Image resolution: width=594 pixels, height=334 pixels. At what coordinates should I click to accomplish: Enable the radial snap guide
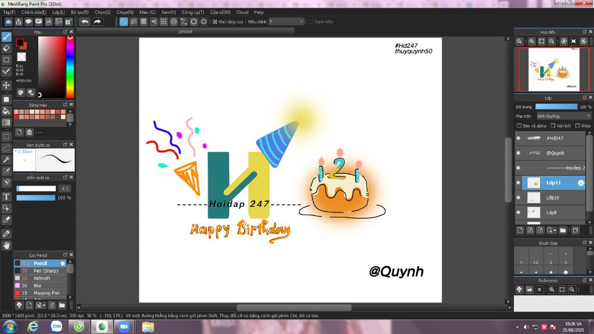tap(164, 21)
